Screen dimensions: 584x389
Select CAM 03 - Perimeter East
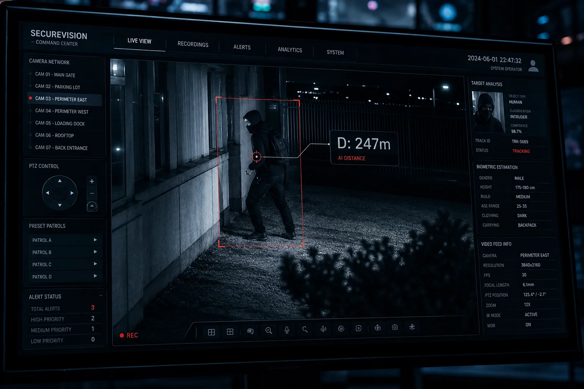(x=65, y=99)
